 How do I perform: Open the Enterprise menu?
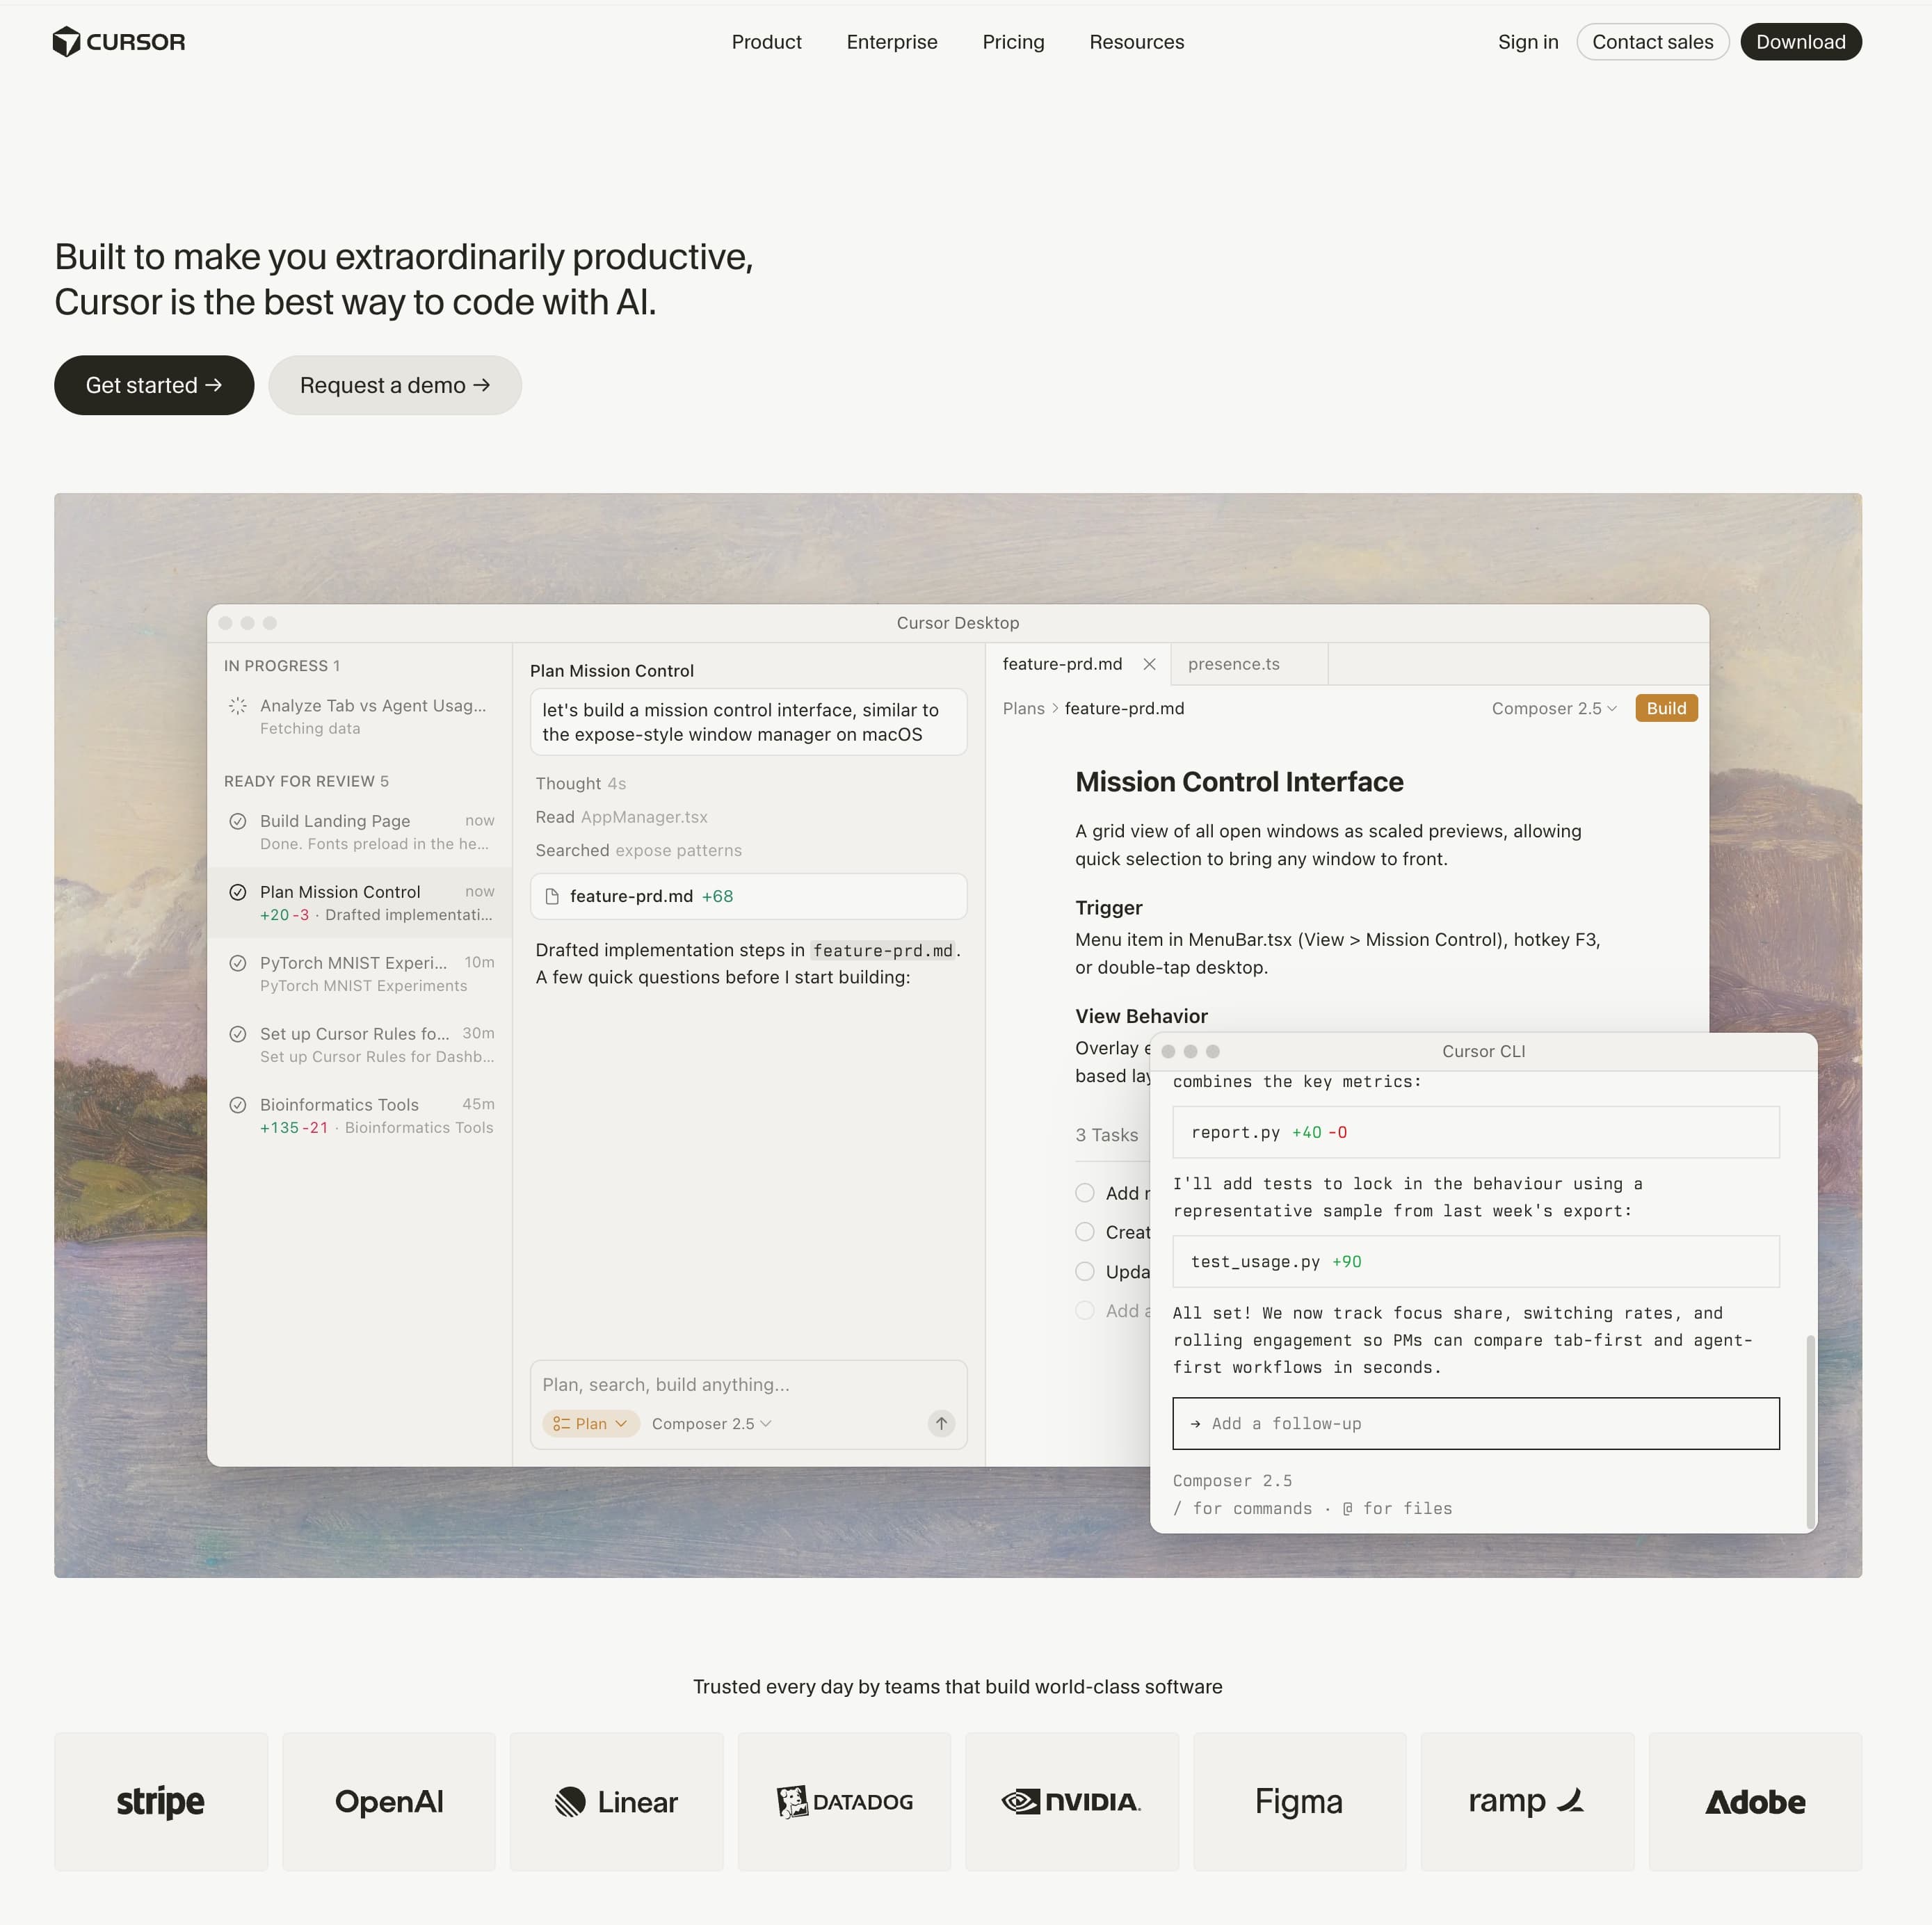coord(892,42)
